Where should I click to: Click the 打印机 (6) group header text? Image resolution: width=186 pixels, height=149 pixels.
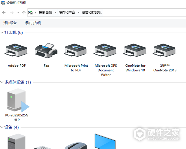14,33
